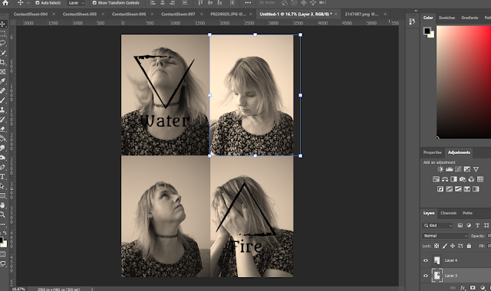
Task: Switch to ContactSheet-006 document tab
Action: (129, 14)
